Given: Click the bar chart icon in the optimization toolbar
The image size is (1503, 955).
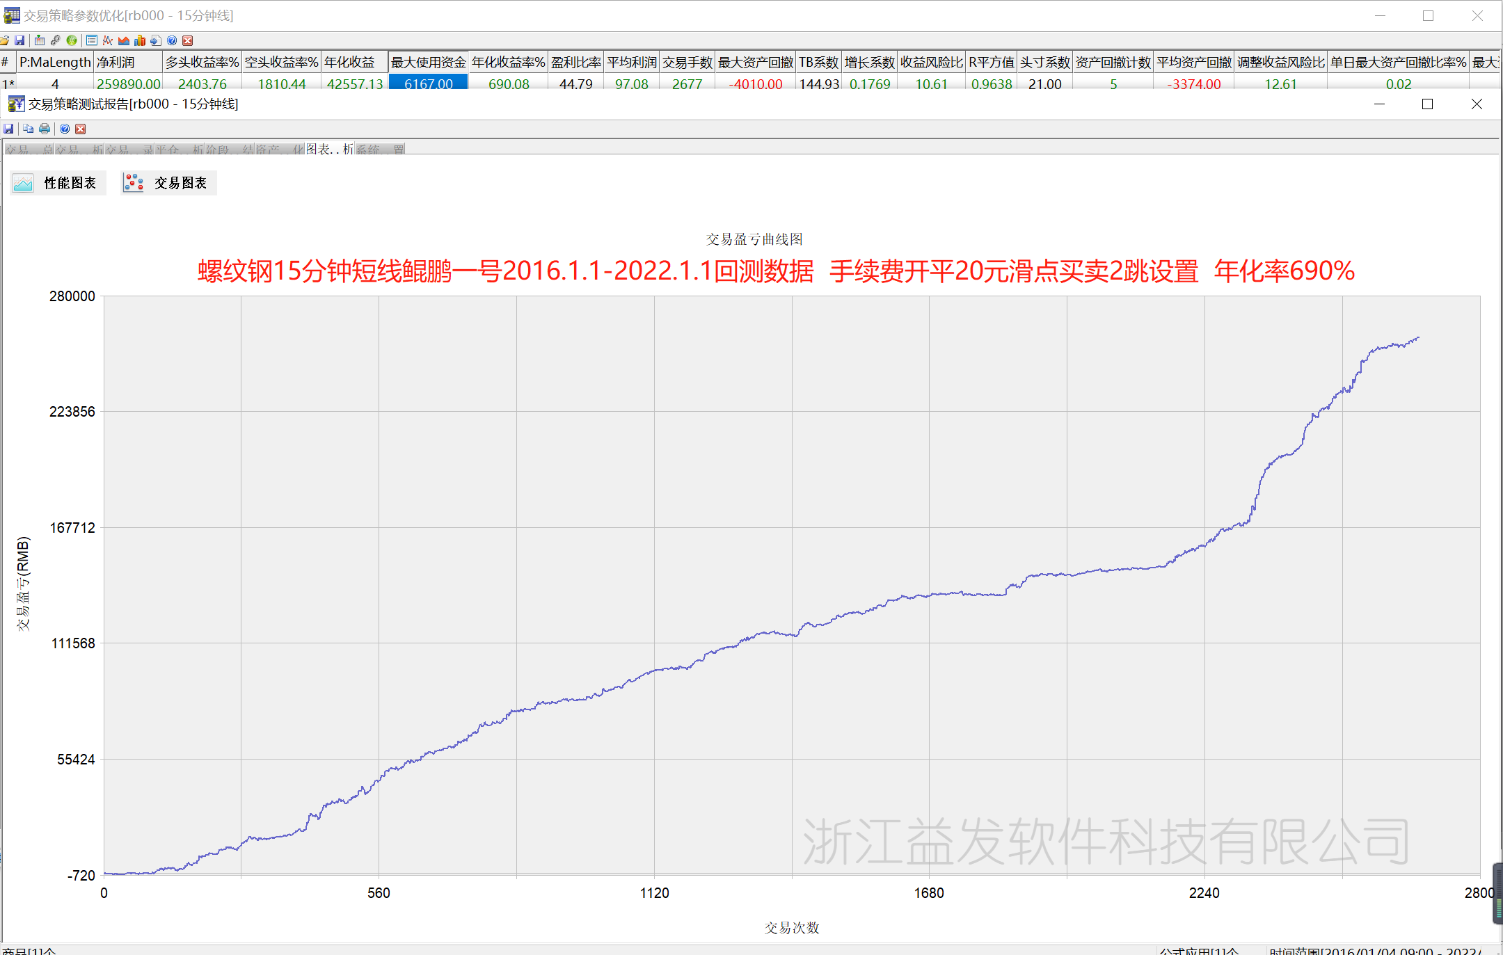Looking at the screenshot, I should point(140,40).
